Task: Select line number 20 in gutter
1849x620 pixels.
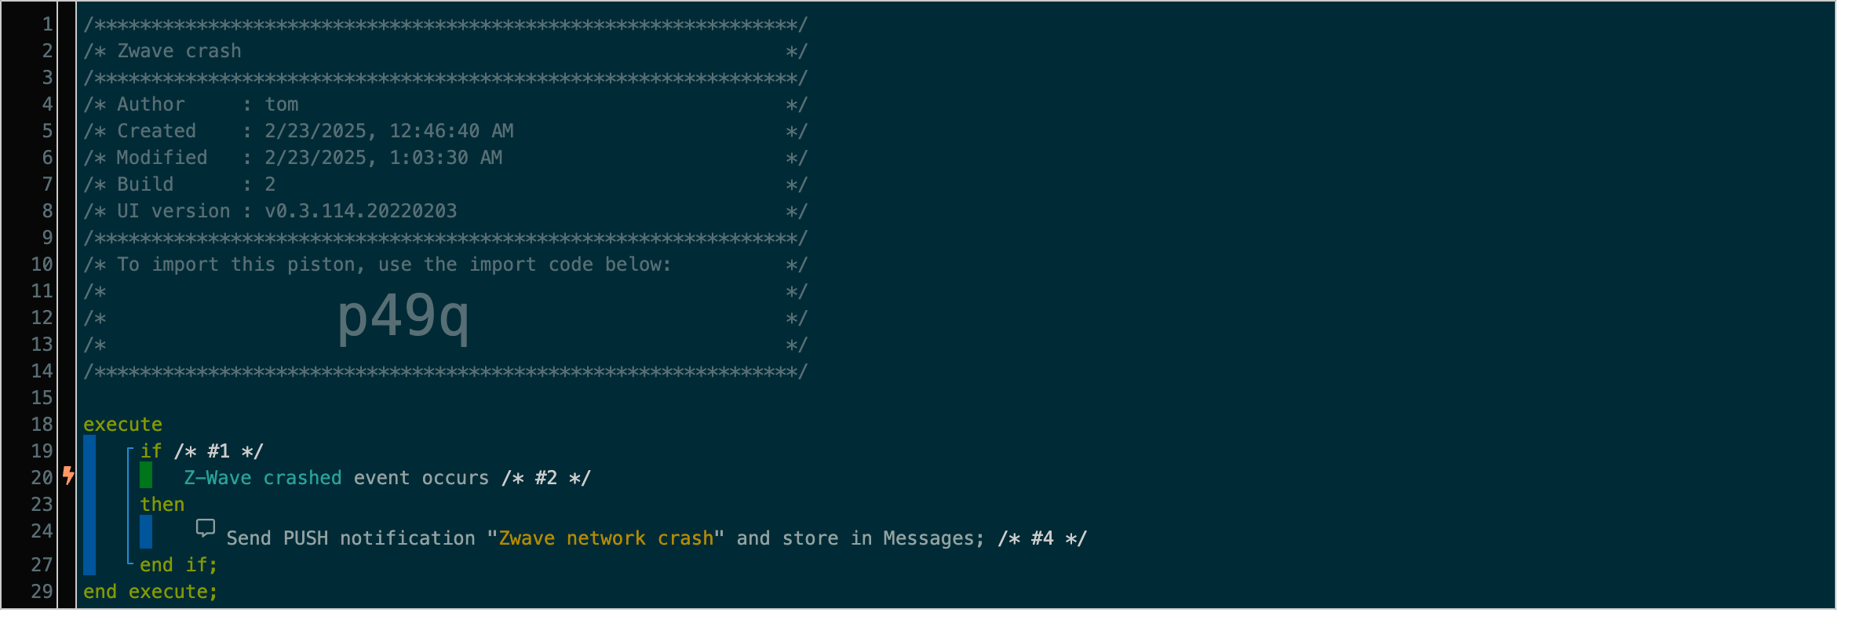Action: (x=42, y=478)
